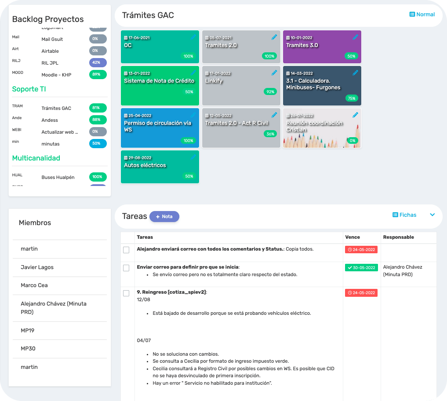Expand the Tareas panel chevron
The width and height of the screenshot is (447, 401).
tap(432, 215)
